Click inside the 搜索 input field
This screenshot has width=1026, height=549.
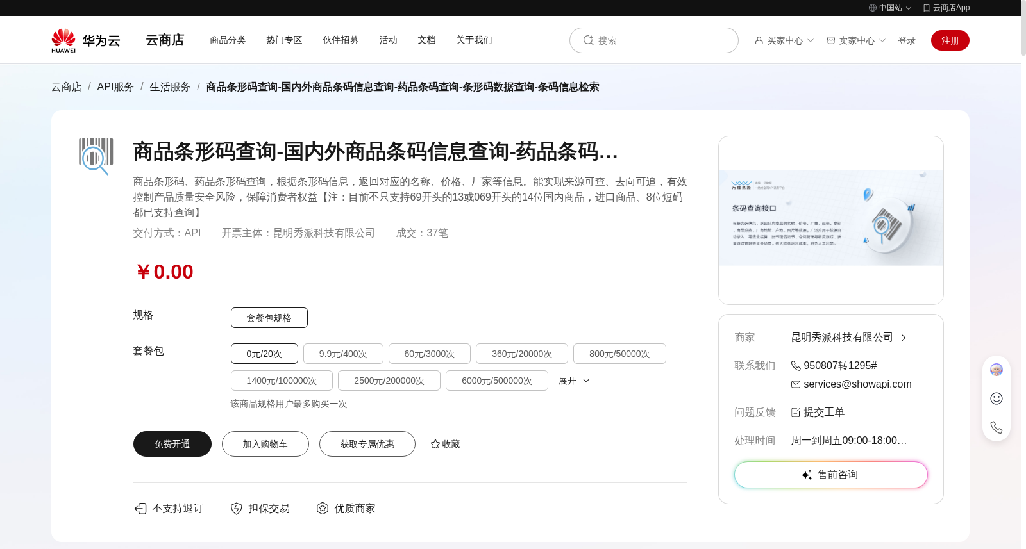coord(654,40)
